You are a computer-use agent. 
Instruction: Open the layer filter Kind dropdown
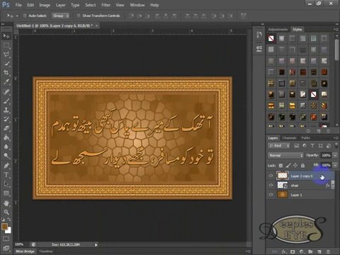[x=279, y=146]
